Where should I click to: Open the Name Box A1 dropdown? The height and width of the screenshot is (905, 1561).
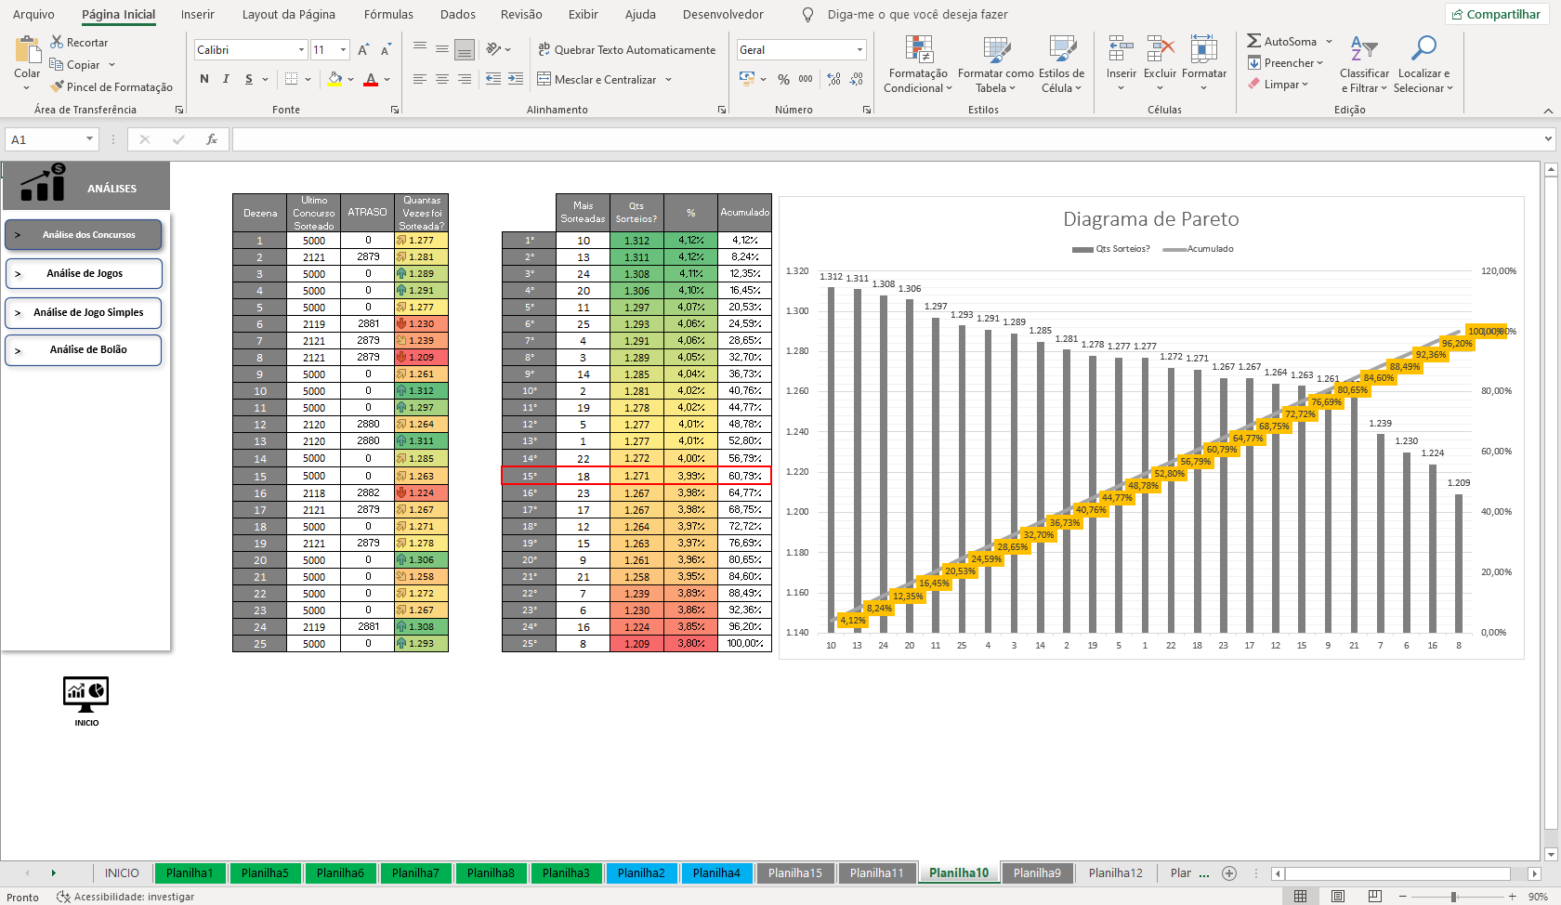[x=89, y=139]
